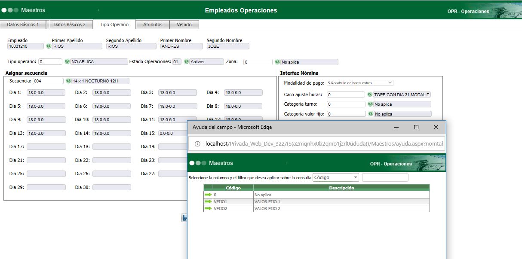Minimize the Ayuda del campo window

pos(396,127)
